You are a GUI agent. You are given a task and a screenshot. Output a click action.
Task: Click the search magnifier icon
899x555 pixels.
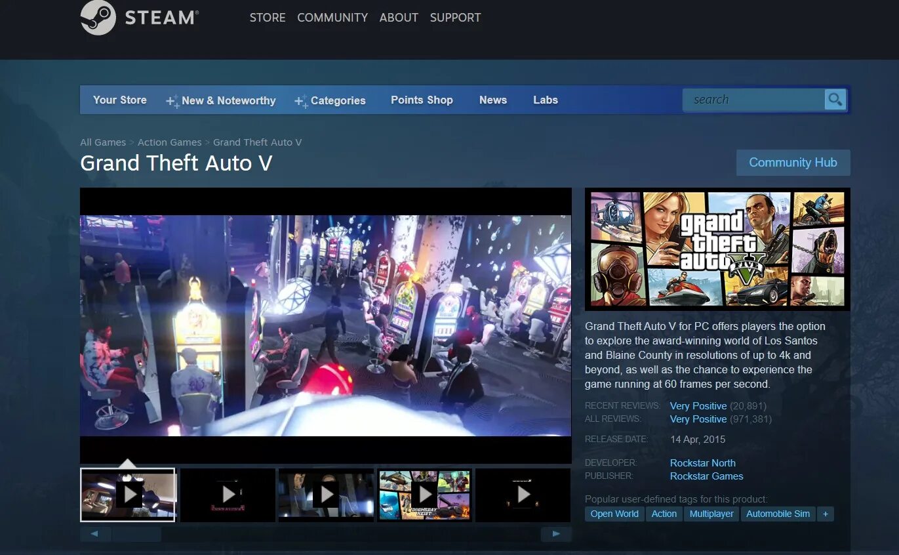click(x=835, y=100)
